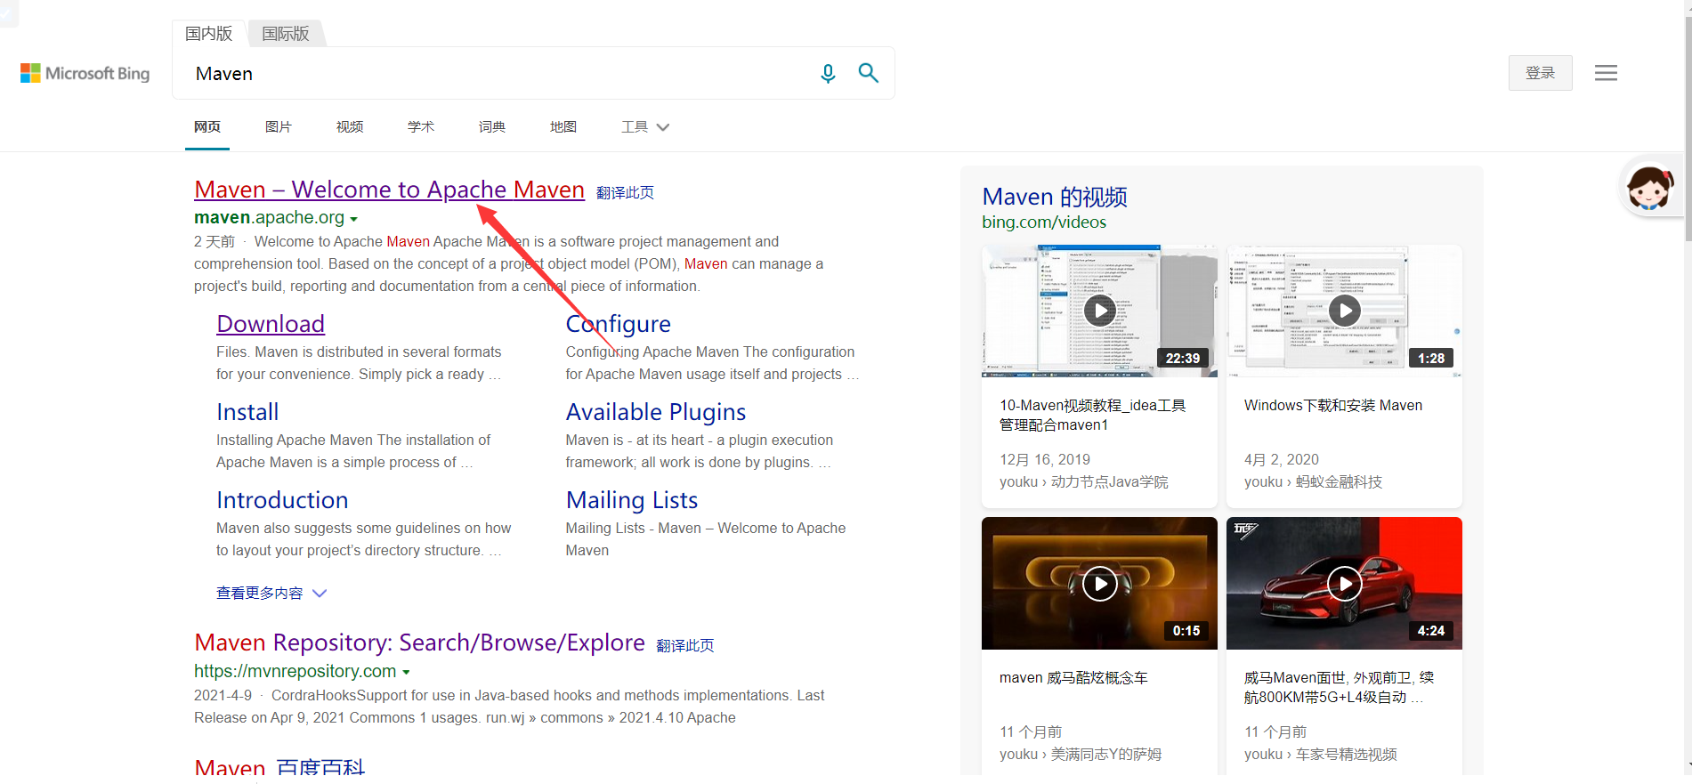The height and width of the screenshot is (784, 1692).
Task: Select the 地图 search category
Action: [563, 127]
